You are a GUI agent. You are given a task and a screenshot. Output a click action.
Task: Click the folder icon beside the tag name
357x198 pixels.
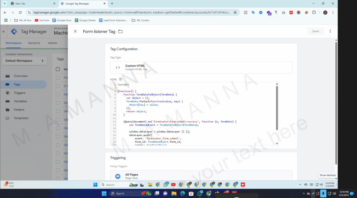[x=120, y=31]
